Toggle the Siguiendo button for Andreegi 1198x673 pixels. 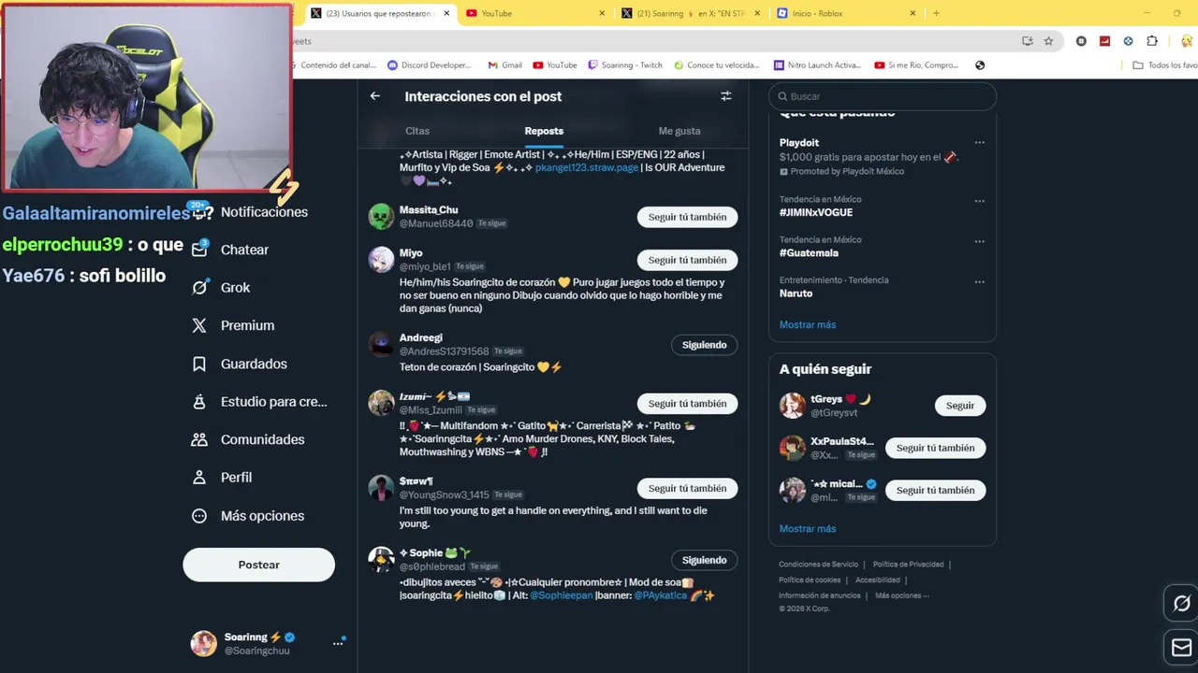(x=704, y=345)
